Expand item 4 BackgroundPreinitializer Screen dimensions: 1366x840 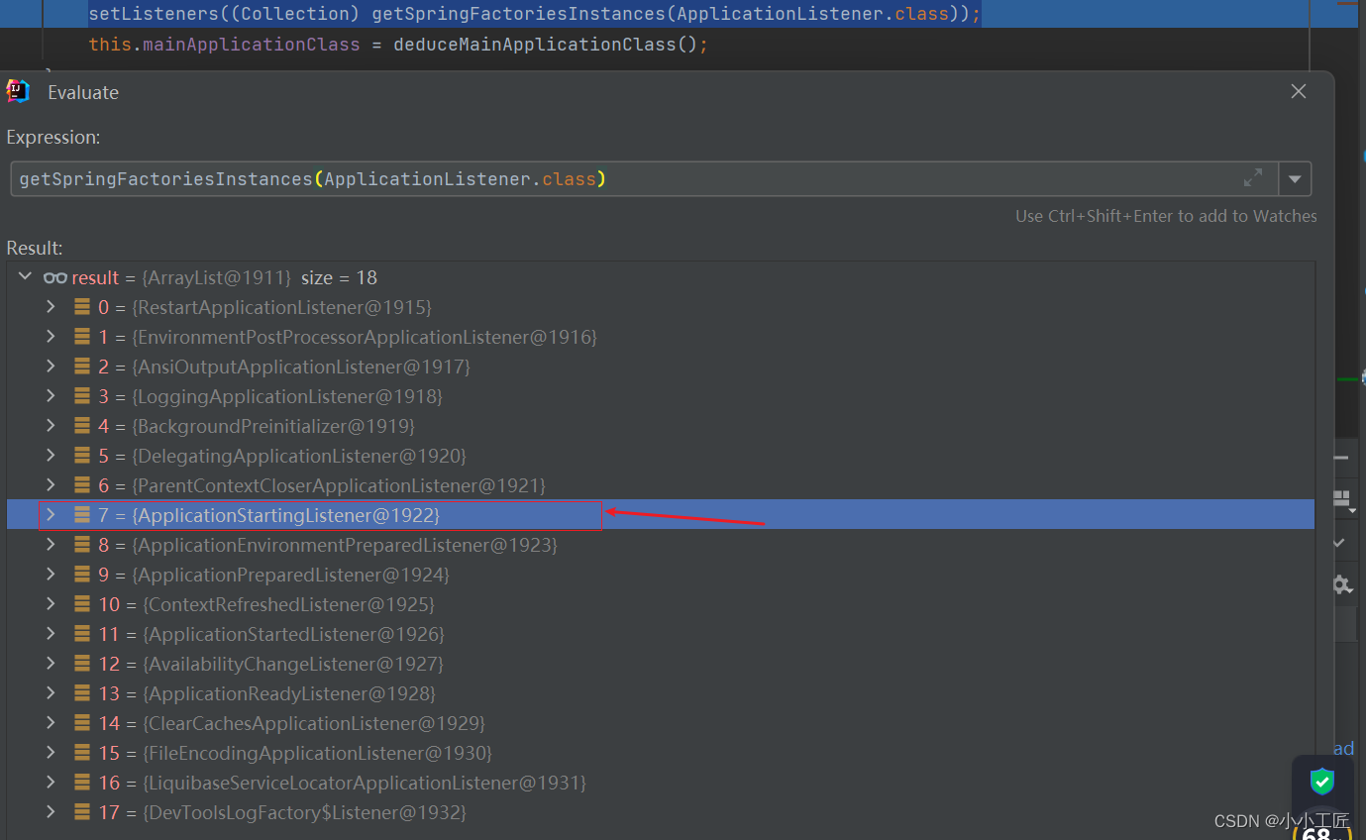click(x=51, y=426)
